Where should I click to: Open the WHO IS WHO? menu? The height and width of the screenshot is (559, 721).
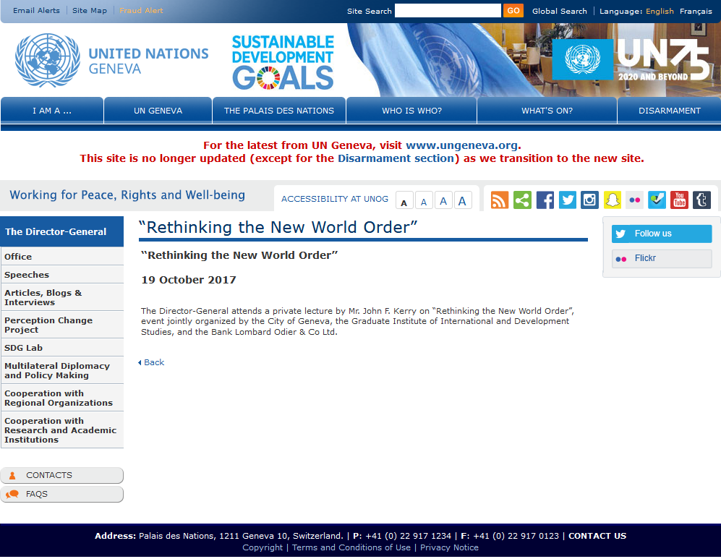411,111
